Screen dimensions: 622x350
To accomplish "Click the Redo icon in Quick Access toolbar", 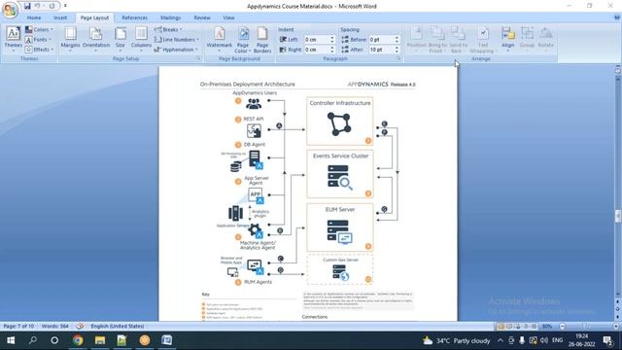I will (52, 6).
